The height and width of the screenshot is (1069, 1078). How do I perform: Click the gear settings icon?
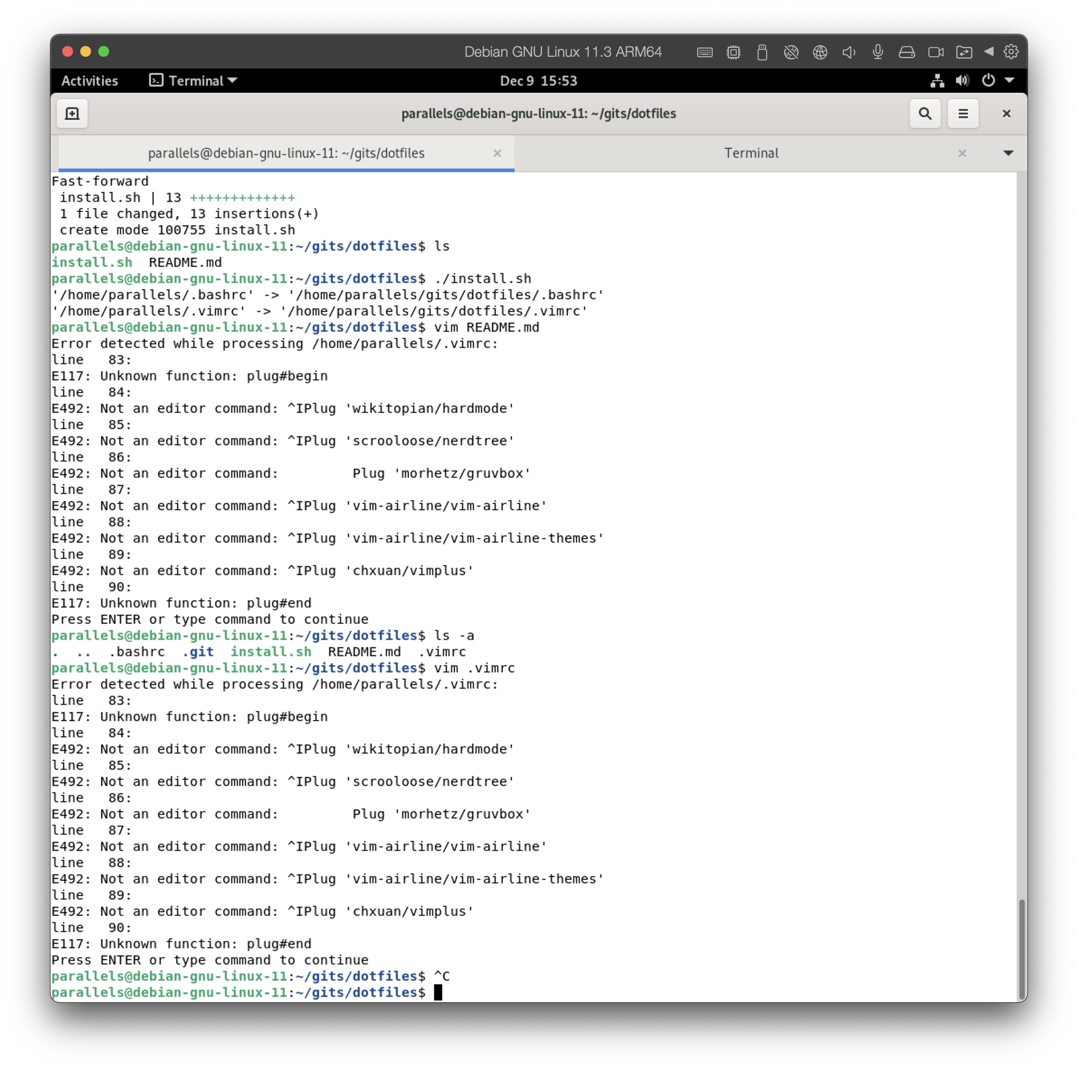(x=1012, y=52)
